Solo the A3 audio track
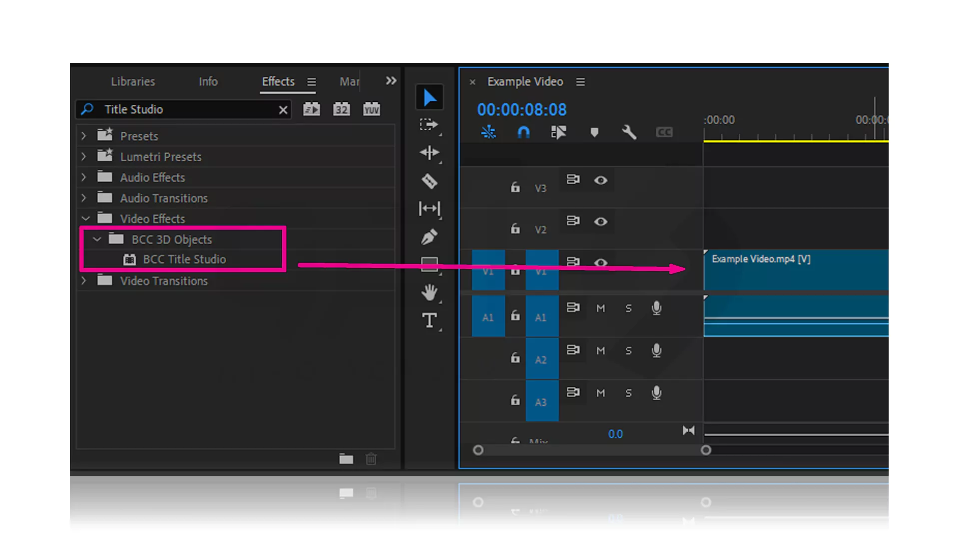Screen dimensions: 959x539 (x=629, y=393)
